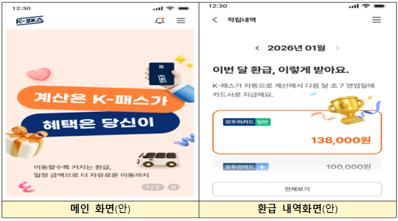Tap the 계산은 K-패스가 orange banner
This screenshot has width=398, height=221.
pyautogui.click(x=100, y=99)
